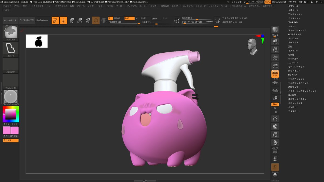Select the Rotate (回転) transform icon in top shelf
The height and width of the screenshot is (182, 324).
tap(88, 20)
